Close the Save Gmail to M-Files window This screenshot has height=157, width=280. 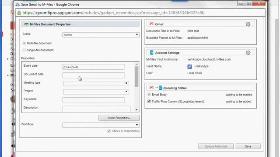click(x=259, y=3)
